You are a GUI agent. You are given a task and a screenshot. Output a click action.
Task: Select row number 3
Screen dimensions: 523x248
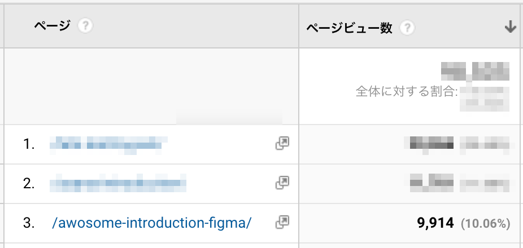29,223
